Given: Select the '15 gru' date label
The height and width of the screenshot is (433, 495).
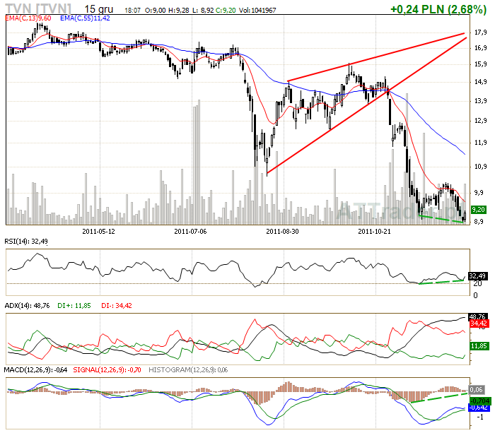Looking at the screenshot, I should tap(99, 9).
